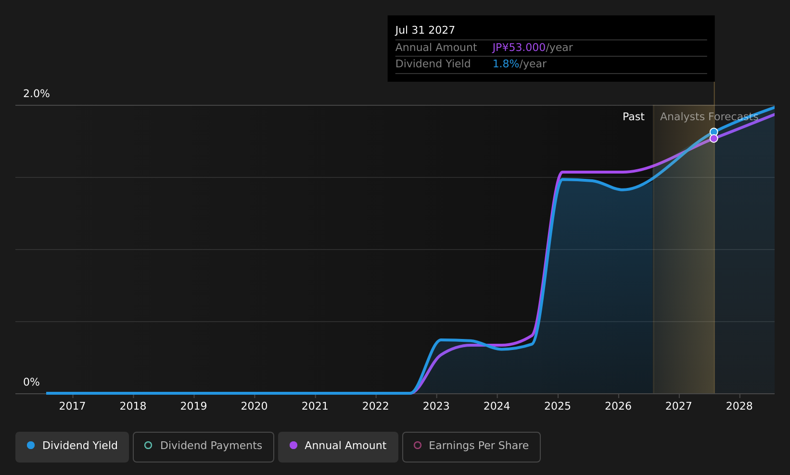
Task: Select purple Annual Amount data point marker
Action: pyautogui.click(x=714, y=138)
